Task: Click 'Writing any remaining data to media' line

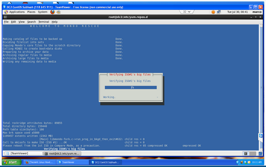Action: [x=29, y=61]
